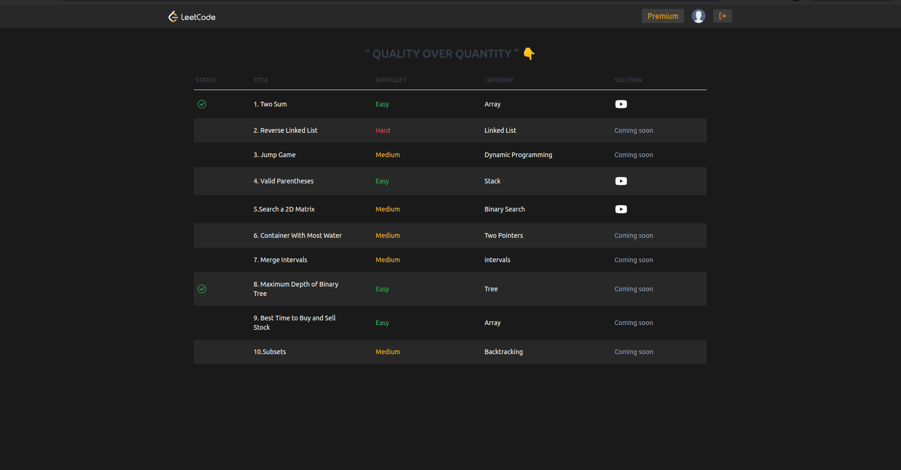Click the Two Pointers category cell

504,235
